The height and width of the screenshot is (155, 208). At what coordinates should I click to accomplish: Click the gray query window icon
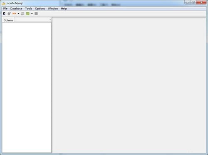coord(22,14)
